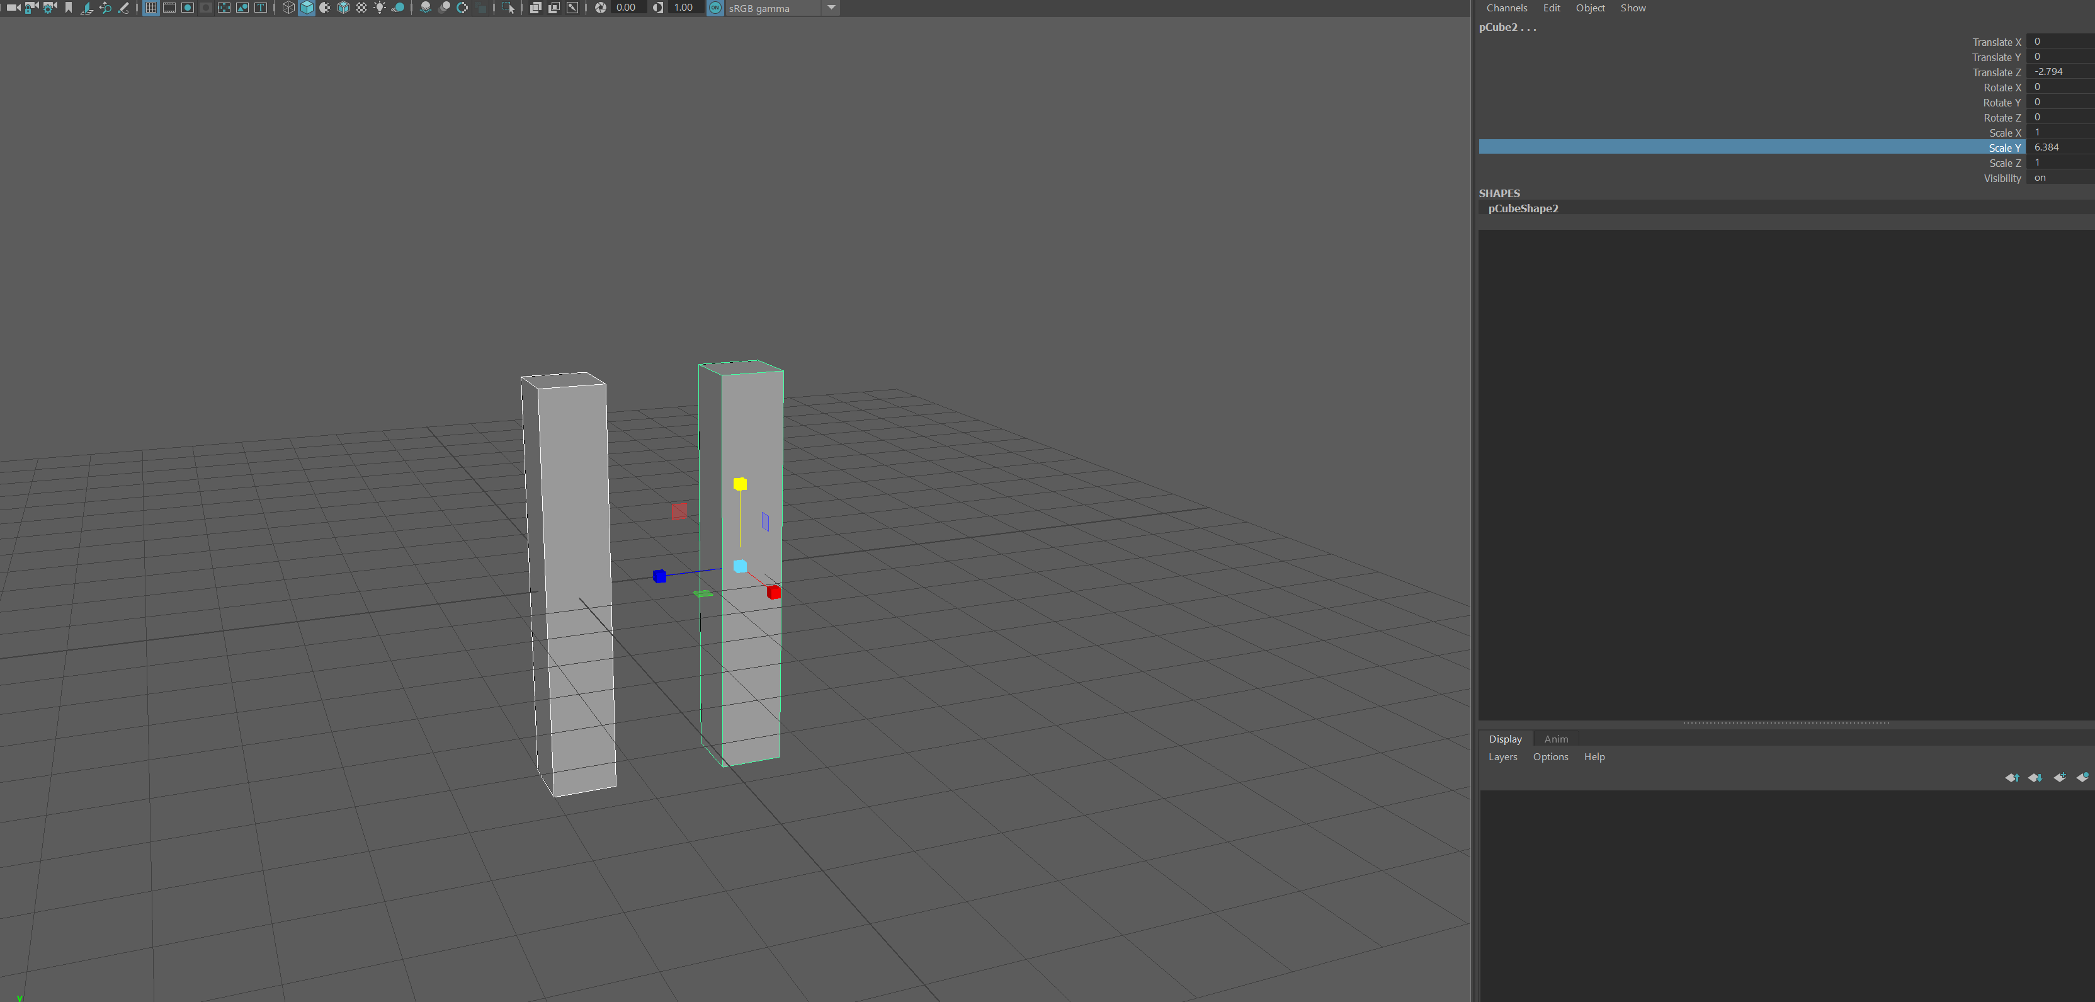Screen dimensions: 2095x1002
Task: Toggle grid display in the viewport
Action: pyautogui.click(x=150, y=8)
